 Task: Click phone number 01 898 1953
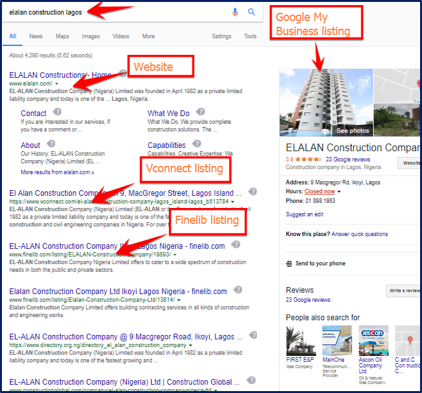pyautogui.click(x=320, y=201)
